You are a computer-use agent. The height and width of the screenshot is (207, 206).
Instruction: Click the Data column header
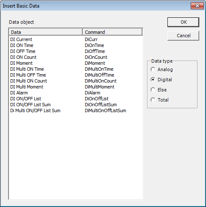(45, 32)
